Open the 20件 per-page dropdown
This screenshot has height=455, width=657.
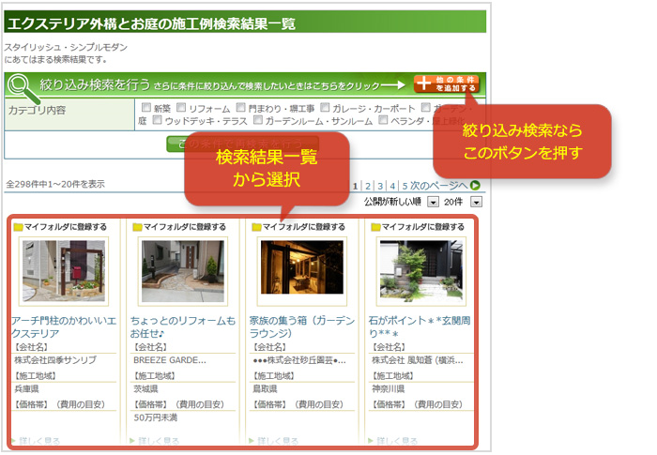(x=476, y=202)
